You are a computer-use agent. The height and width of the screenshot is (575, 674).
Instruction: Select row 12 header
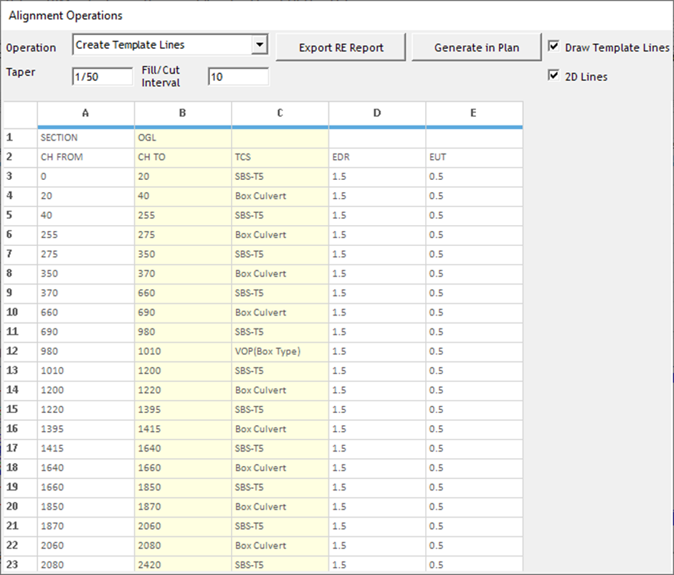pos(20,351)
